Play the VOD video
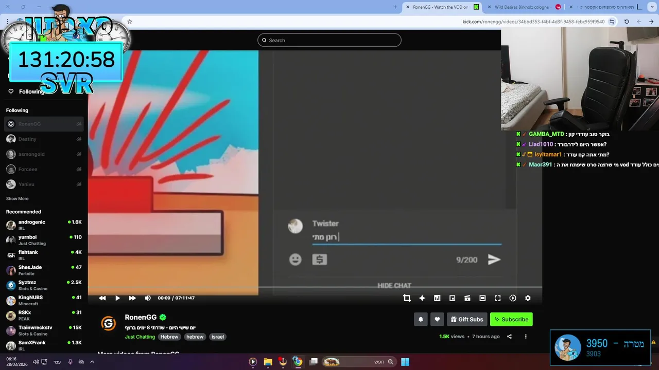The width and height of the screenshot is (659, 370). click(x=117, y=298)
